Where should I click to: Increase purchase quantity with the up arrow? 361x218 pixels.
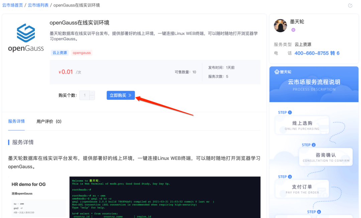click(92, 93)
